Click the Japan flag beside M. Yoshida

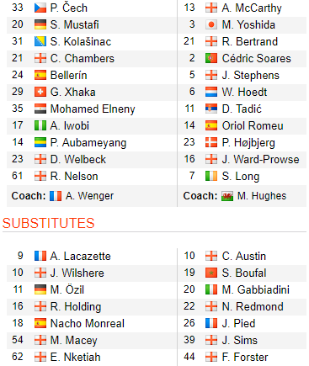(211, 24)
